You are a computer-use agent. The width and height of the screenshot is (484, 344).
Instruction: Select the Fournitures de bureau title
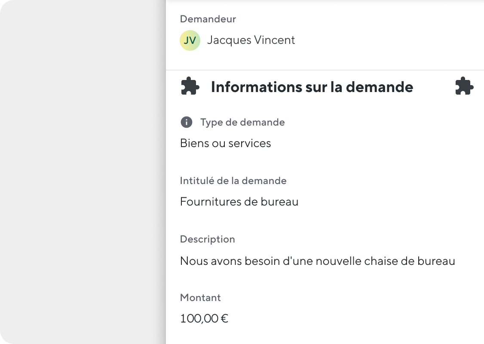click(x=239, y=202)
